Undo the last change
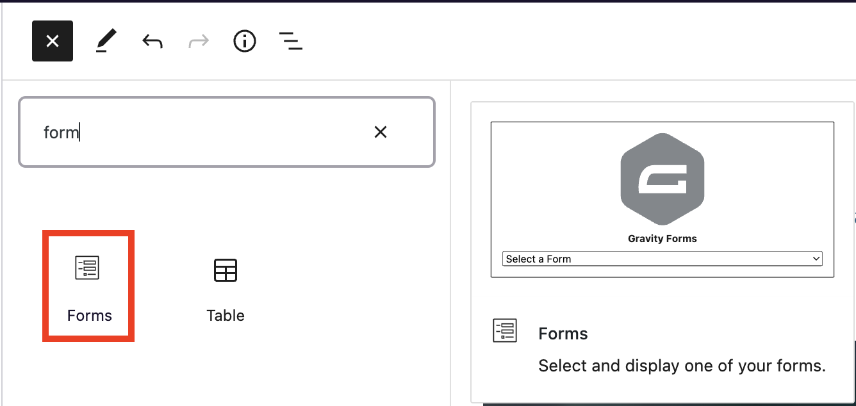Image resolution: width=856 pixels, height=406 pixels. [x=152, y=42]
